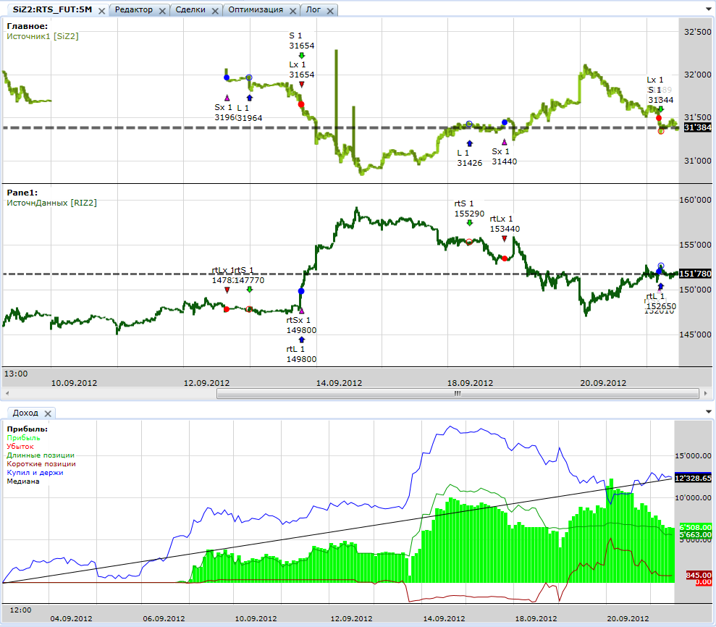Click the rtSx 1 149800 trade marker
716x627 pixels.
click(x=301, y=311)
